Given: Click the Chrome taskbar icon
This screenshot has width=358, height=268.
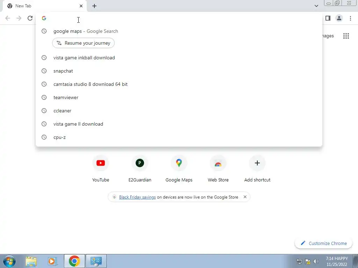Looking at the screenshot, I should (x=74, y=261).
